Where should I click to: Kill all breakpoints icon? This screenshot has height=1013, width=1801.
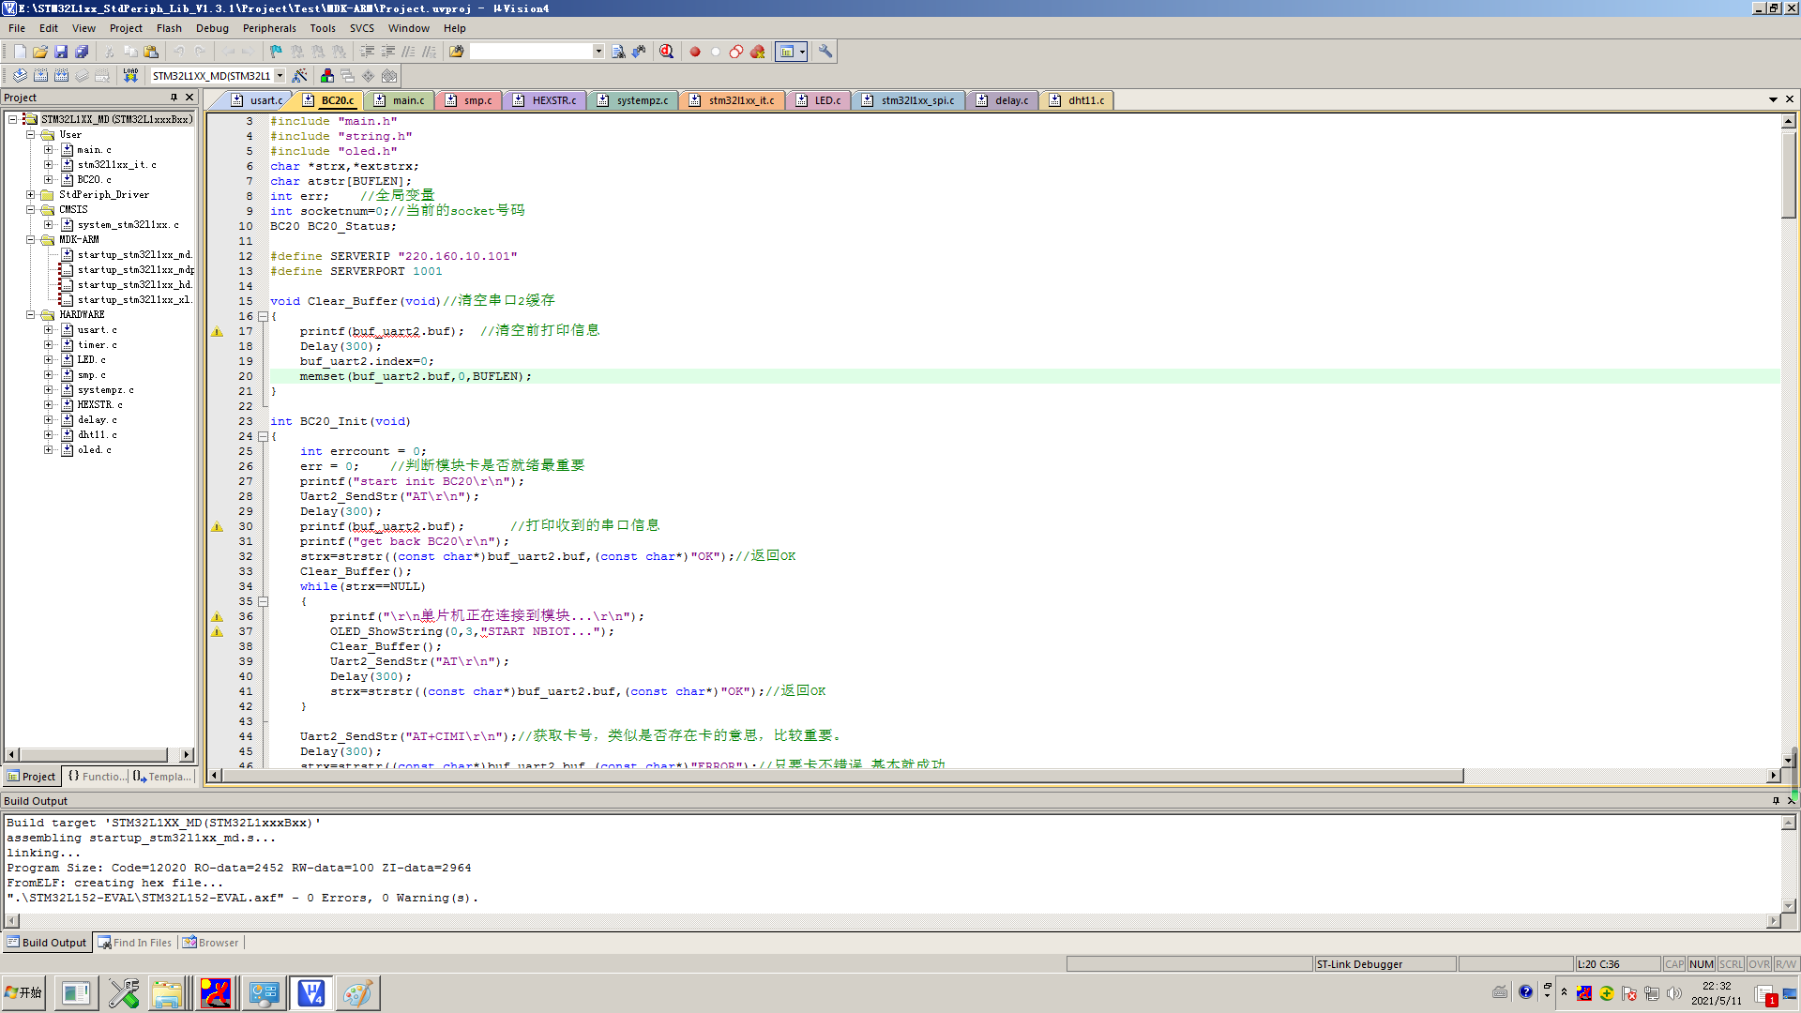point(758,52)
